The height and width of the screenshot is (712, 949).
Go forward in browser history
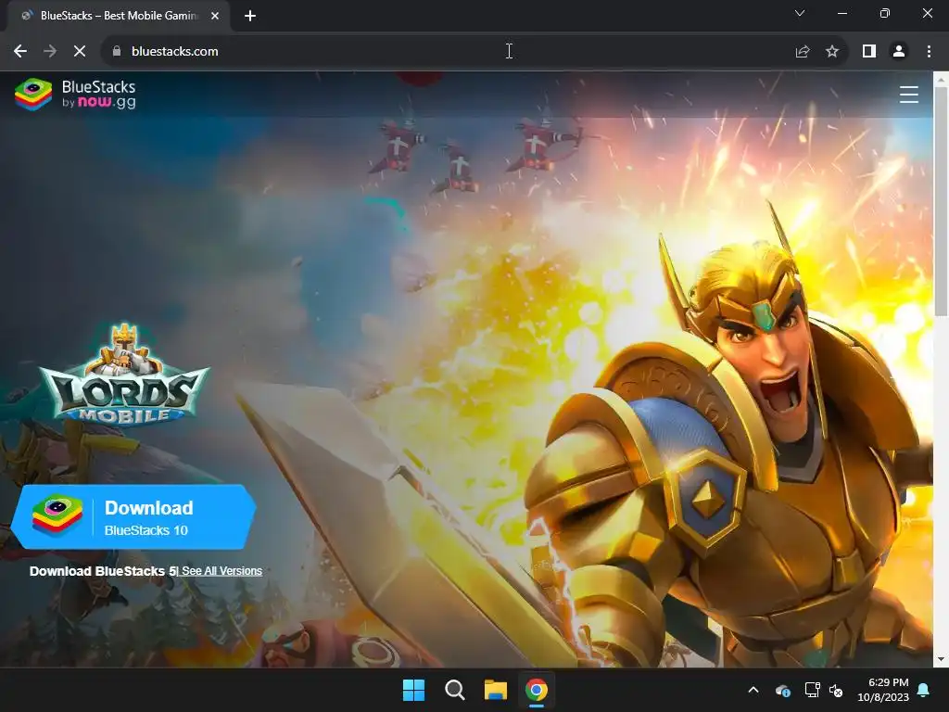click(x=50, y=52)
